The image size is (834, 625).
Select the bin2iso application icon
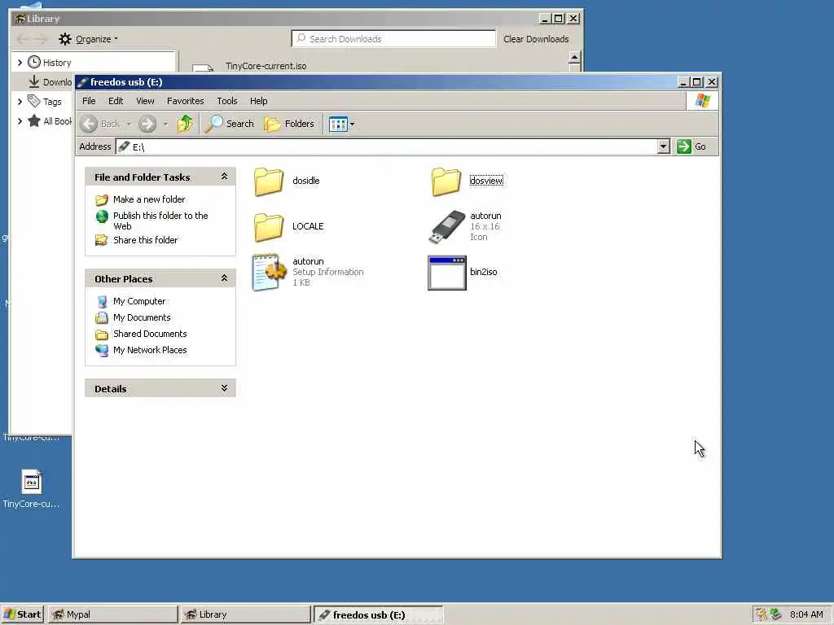[x=447, y=273]
